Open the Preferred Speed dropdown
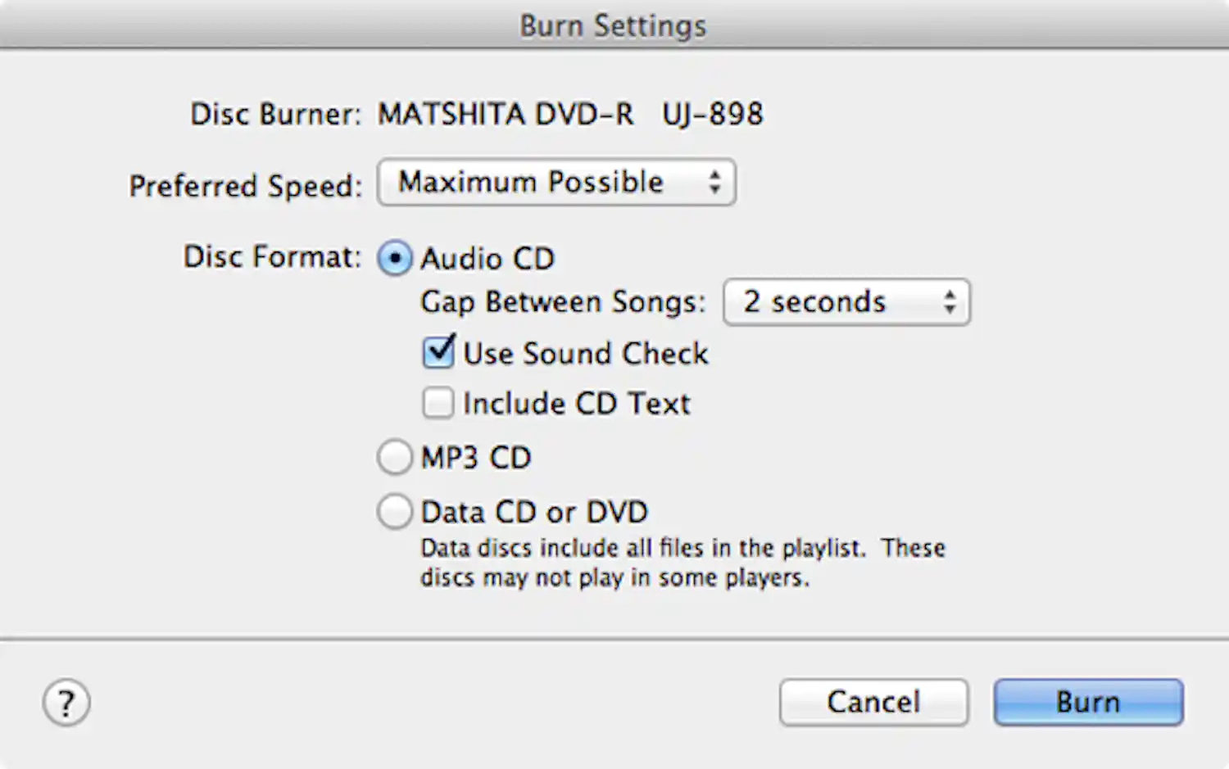 (x=556, y=183)
